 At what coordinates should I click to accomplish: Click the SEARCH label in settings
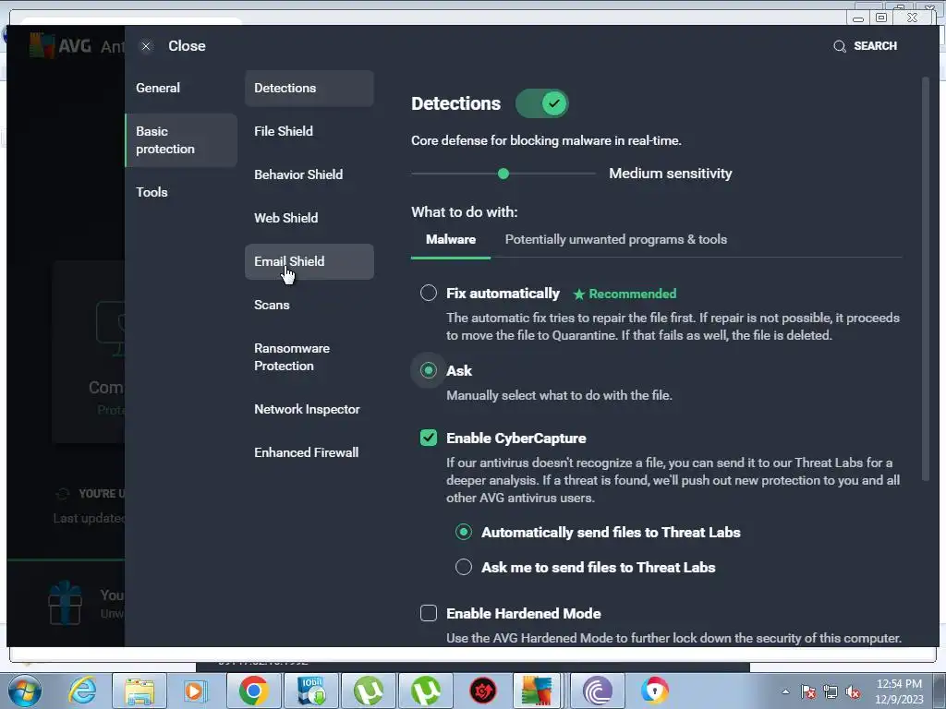coord(875,46)
